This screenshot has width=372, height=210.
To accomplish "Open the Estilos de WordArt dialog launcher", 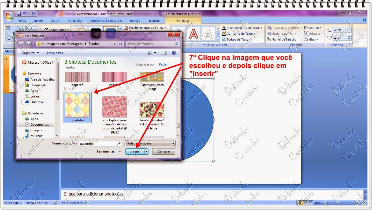I will (262, 45).
